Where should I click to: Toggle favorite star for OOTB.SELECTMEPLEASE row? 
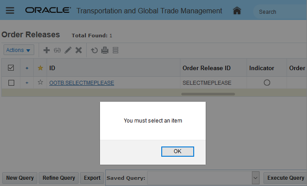[40, 83]
